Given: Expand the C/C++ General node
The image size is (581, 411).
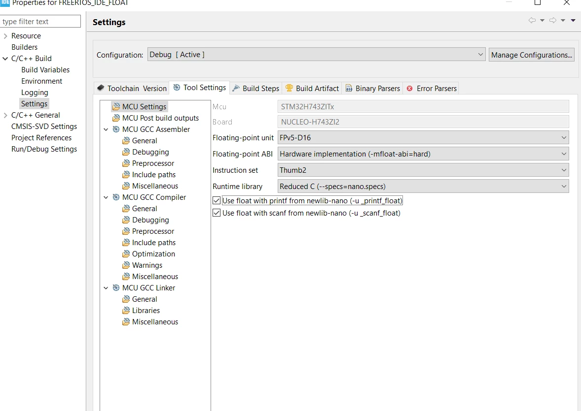Looking at the screenshot, I should 5,115.
